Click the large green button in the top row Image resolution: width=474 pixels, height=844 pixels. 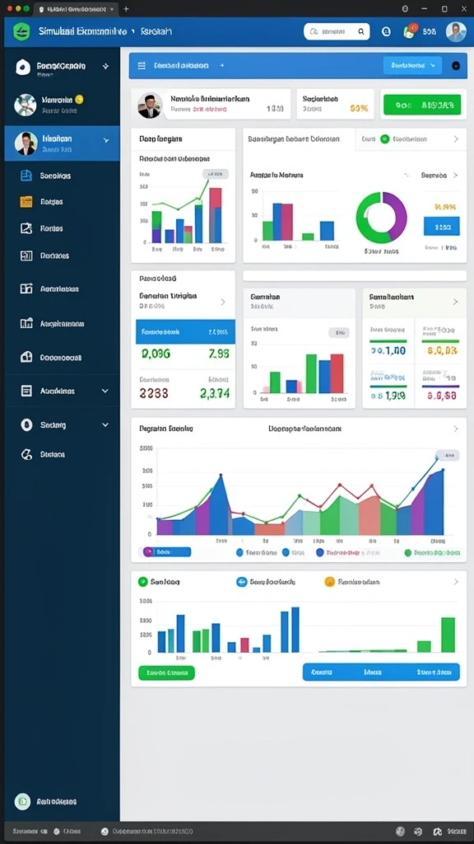422,105
